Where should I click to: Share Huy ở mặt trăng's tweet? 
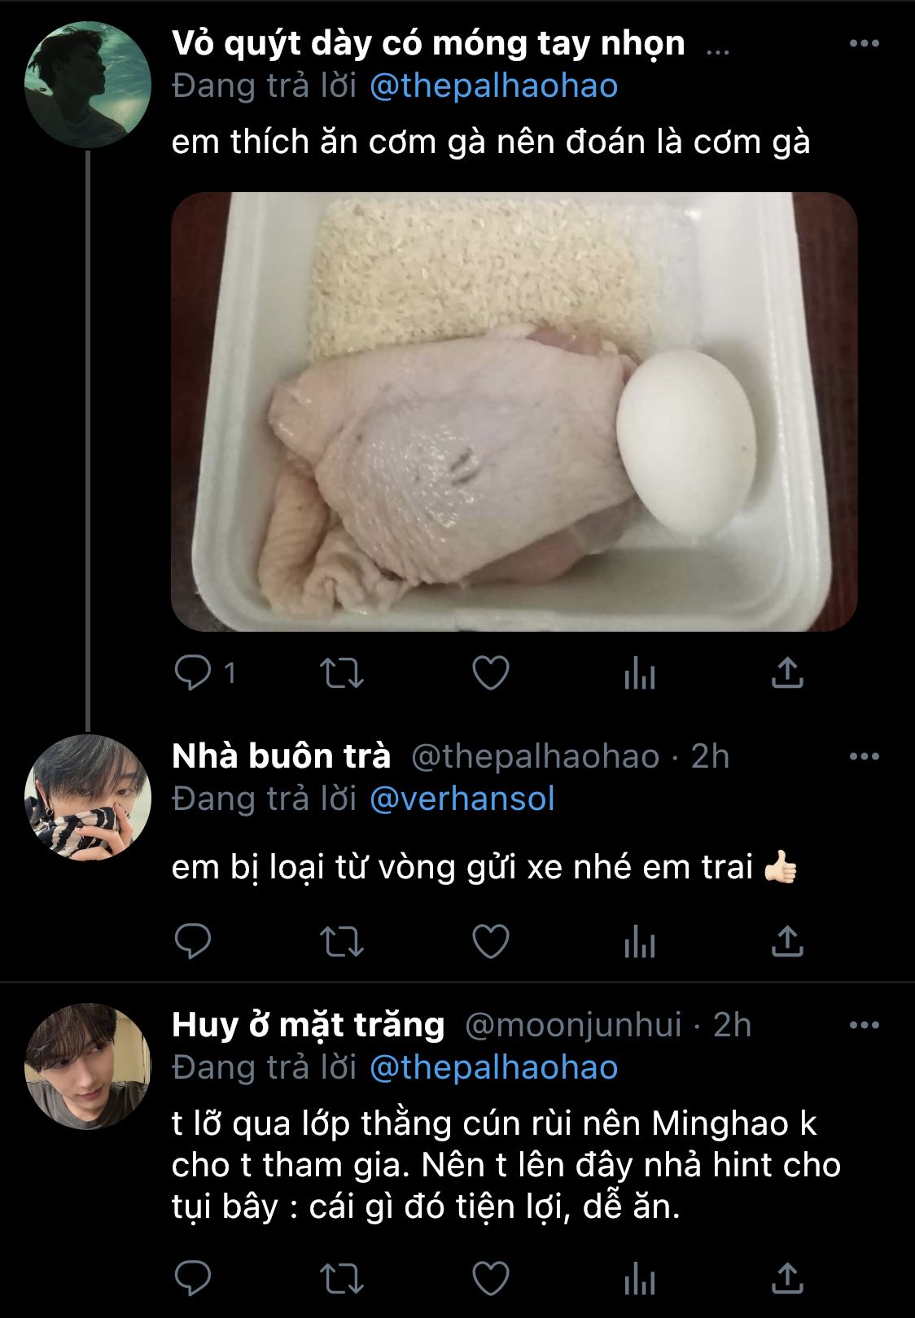point(787,1278)
